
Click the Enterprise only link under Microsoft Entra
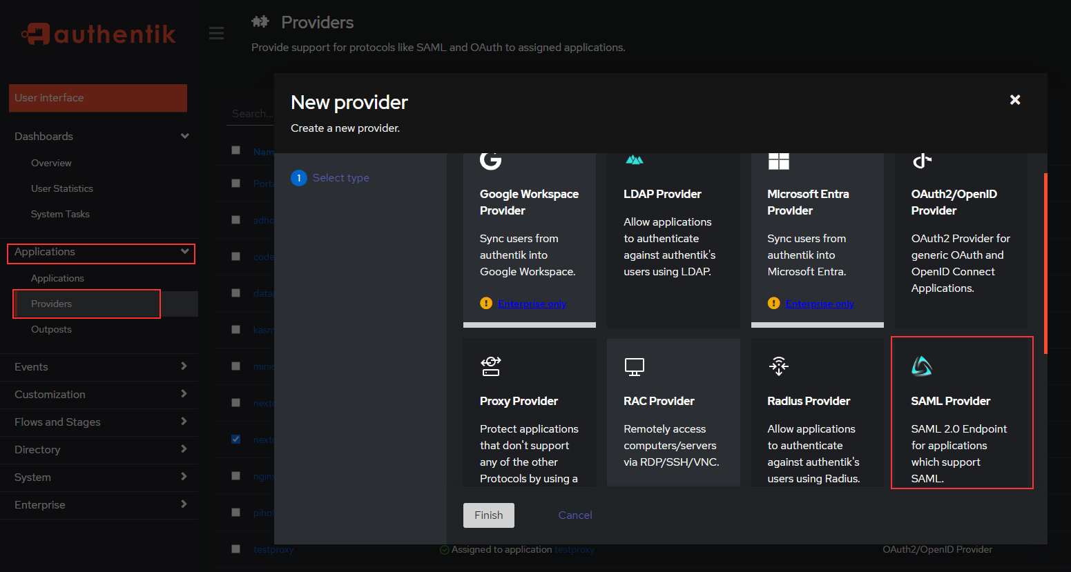(x=820, y=304)
